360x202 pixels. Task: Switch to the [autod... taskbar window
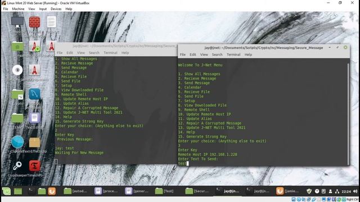(75, 191)
